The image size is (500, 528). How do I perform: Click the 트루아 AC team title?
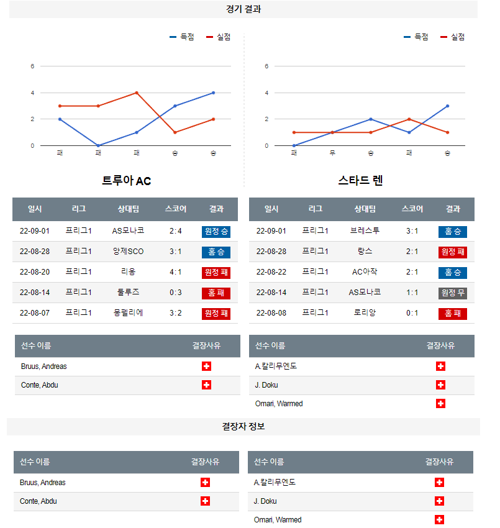[126, 181]
